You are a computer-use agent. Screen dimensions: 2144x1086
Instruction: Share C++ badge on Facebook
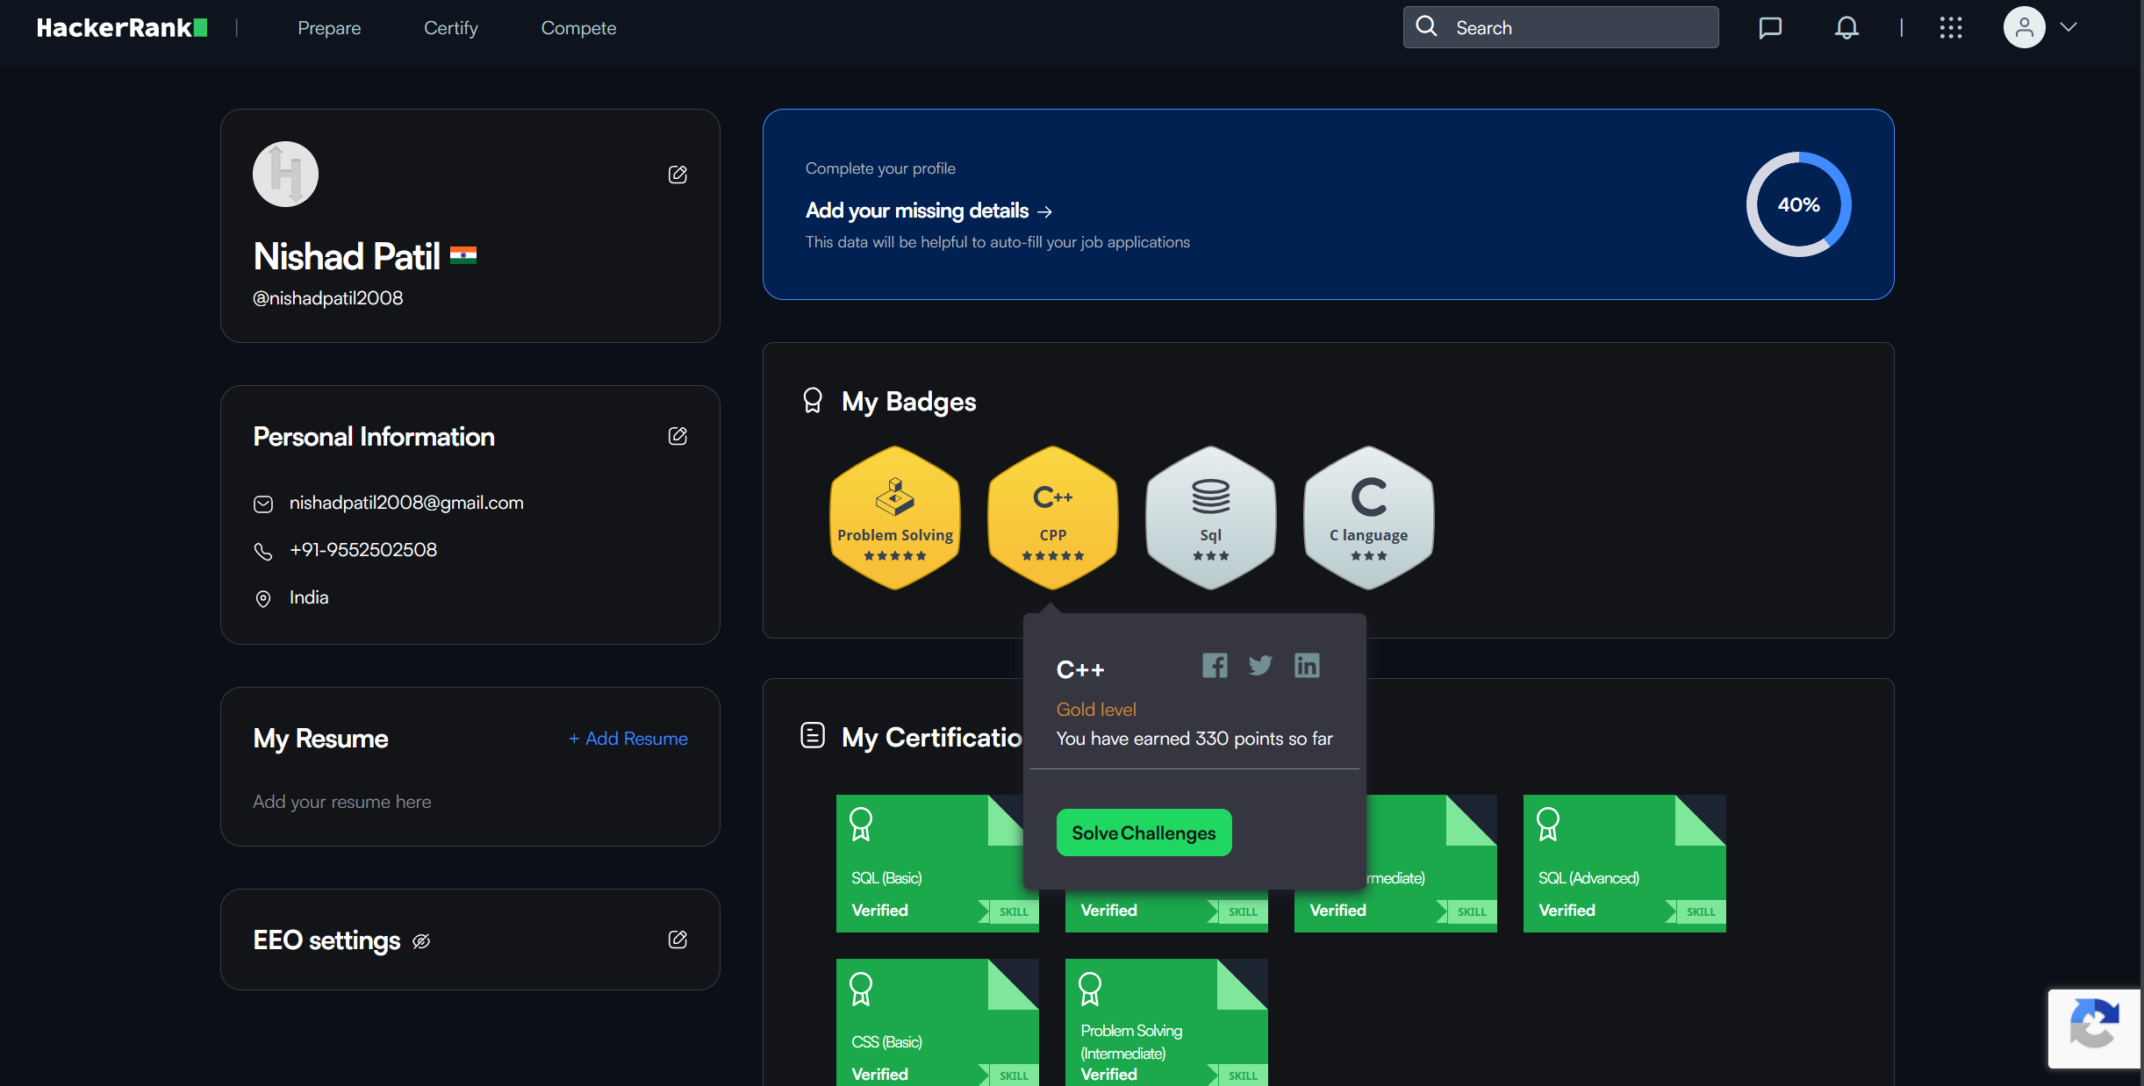coord(1215,666)
